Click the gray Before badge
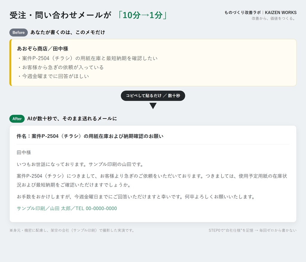 tap(19, 33)
